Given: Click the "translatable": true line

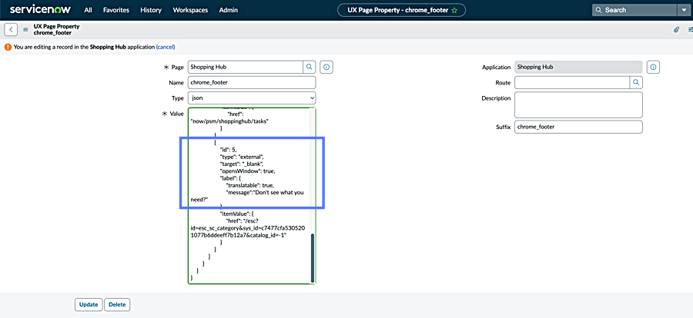Looking at the screenshot, I should pos(249,185).
